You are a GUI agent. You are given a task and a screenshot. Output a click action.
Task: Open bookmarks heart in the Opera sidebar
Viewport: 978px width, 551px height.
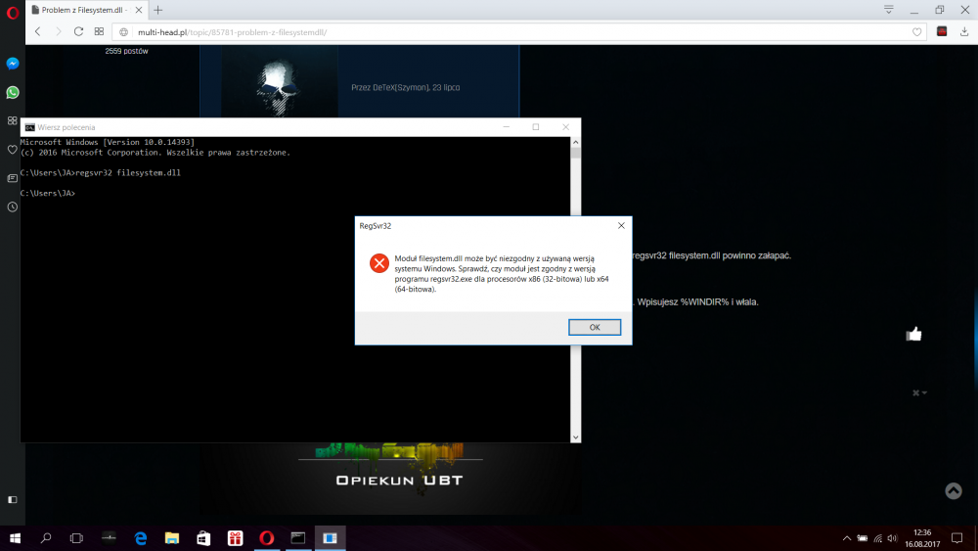click(12, 150)
